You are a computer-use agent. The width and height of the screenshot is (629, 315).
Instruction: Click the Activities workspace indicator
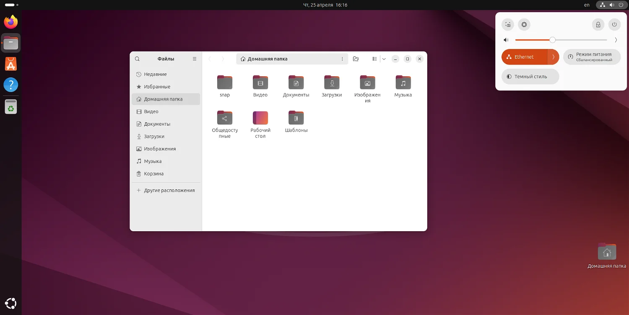click(11, 5)
